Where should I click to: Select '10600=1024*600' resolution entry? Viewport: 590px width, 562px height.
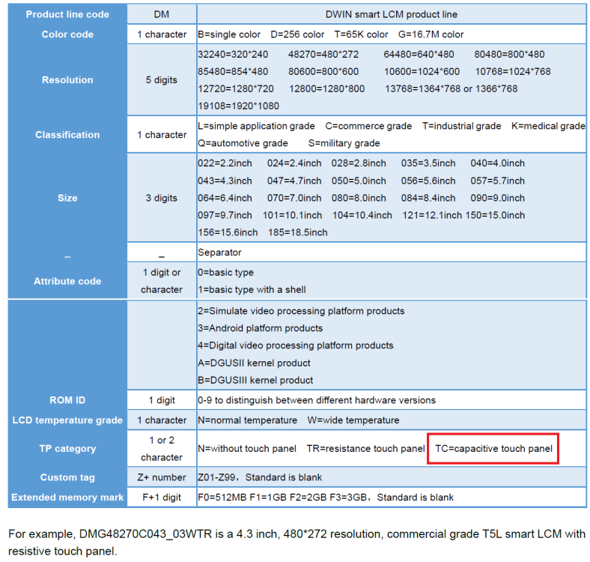coord(422,72)
